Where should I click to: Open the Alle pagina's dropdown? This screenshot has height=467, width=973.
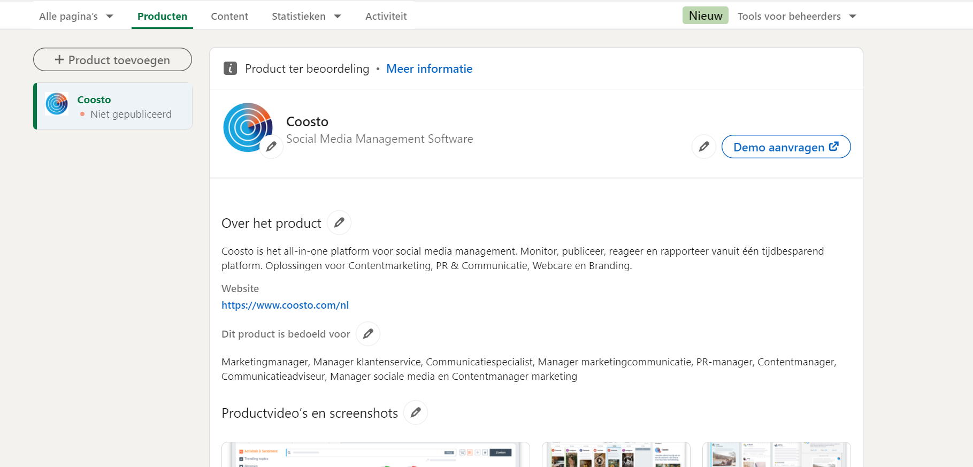[x=76, y=16]
